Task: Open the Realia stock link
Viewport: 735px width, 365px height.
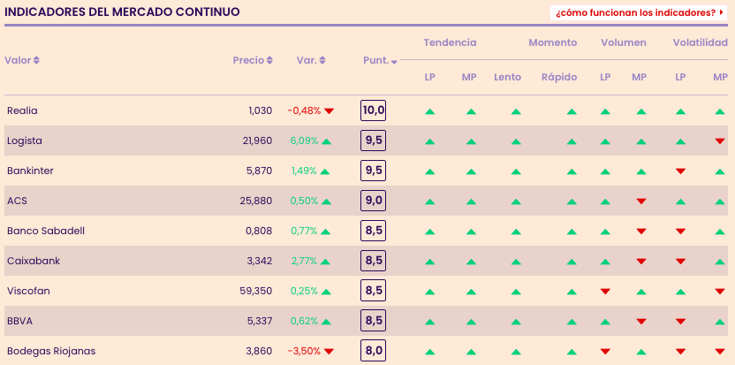Action: pyautogui.click(x=22, y=110)
